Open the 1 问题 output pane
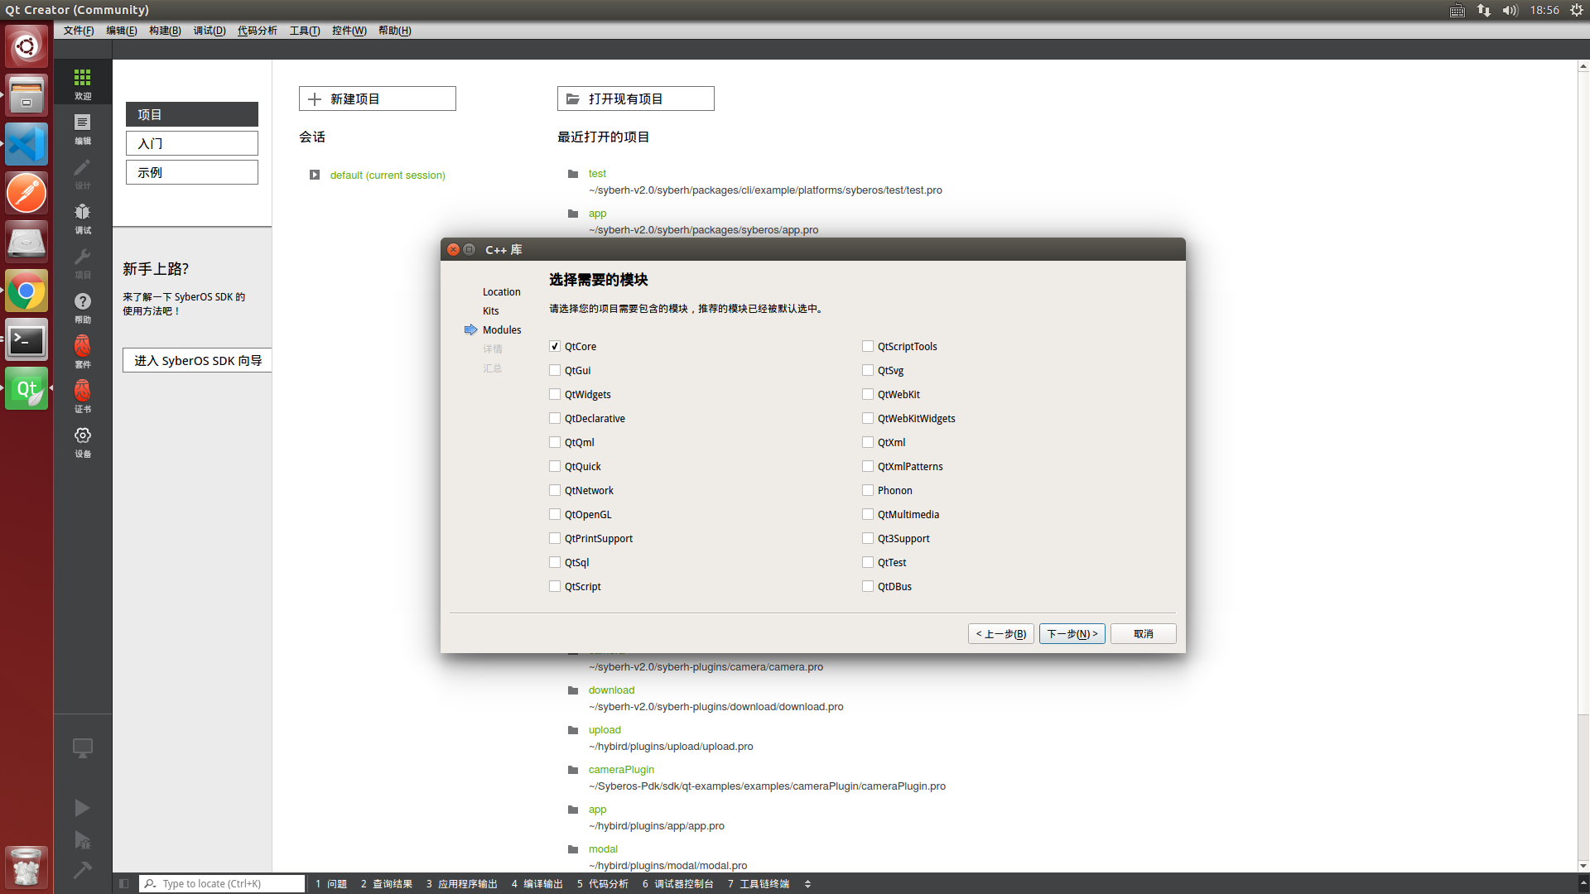 coord(331,883)
